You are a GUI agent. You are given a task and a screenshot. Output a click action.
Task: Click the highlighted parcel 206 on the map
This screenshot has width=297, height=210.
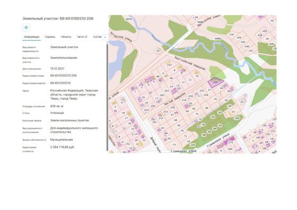[x=215, y=83]
